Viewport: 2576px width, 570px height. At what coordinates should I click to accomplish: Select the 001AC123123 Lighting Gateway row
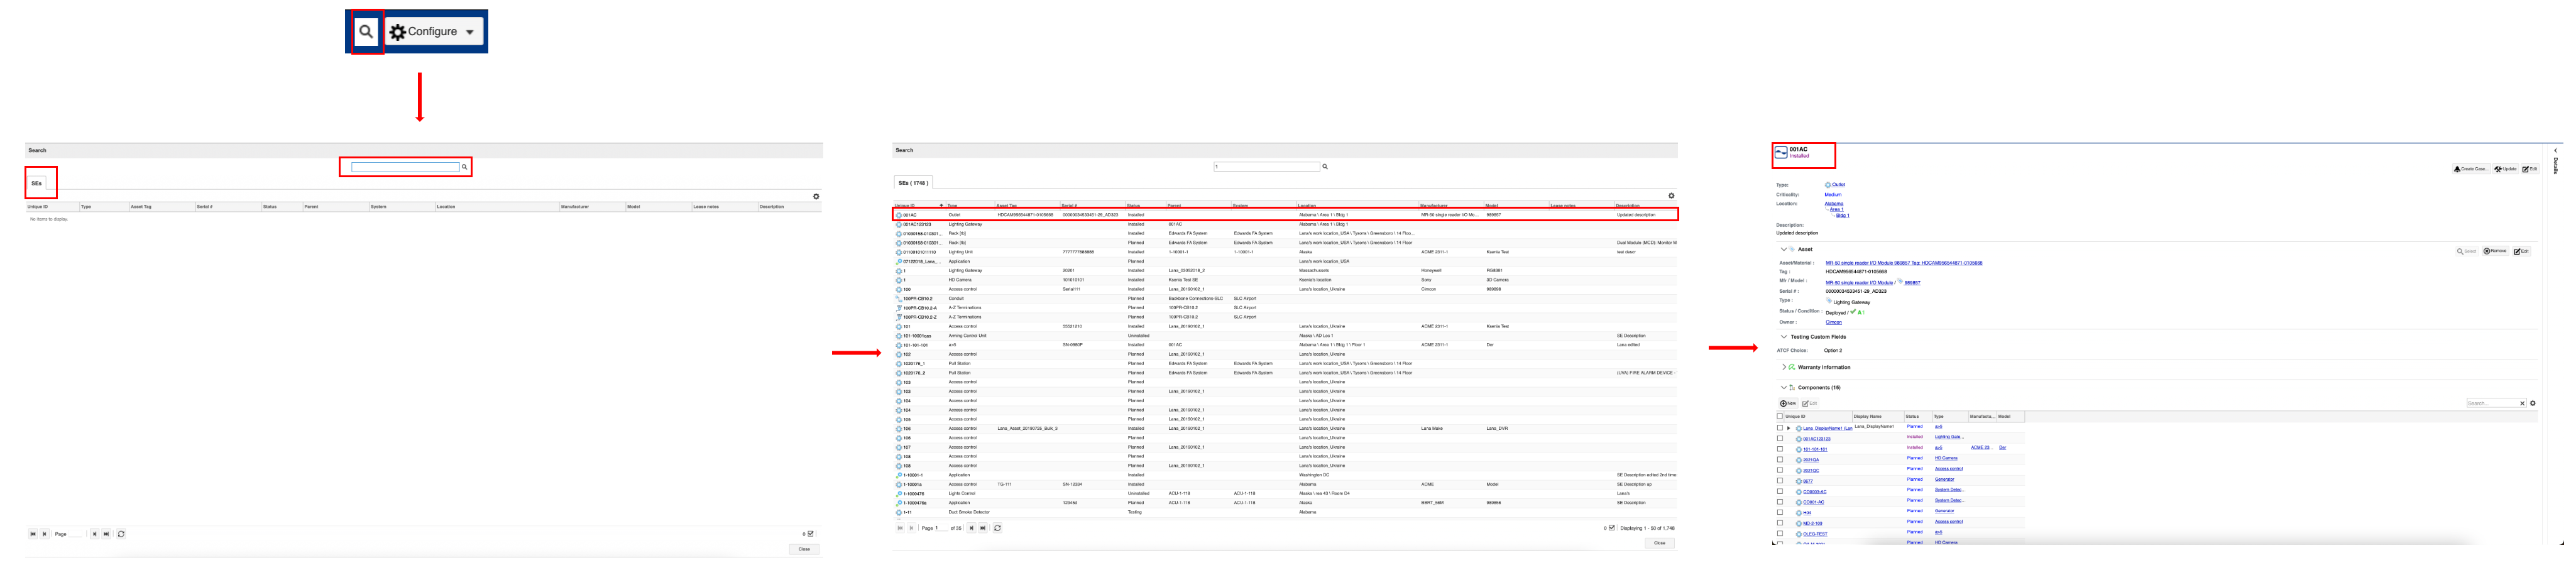(1285, 224)
